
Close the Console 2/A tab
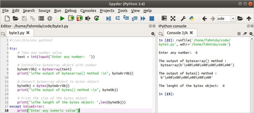tap(191, 33)
